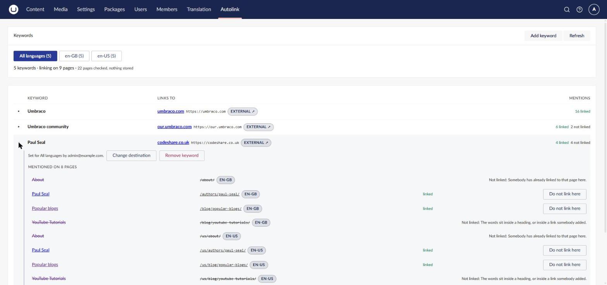Open the About page link in the /us/about/ row

tap(38, 236)
